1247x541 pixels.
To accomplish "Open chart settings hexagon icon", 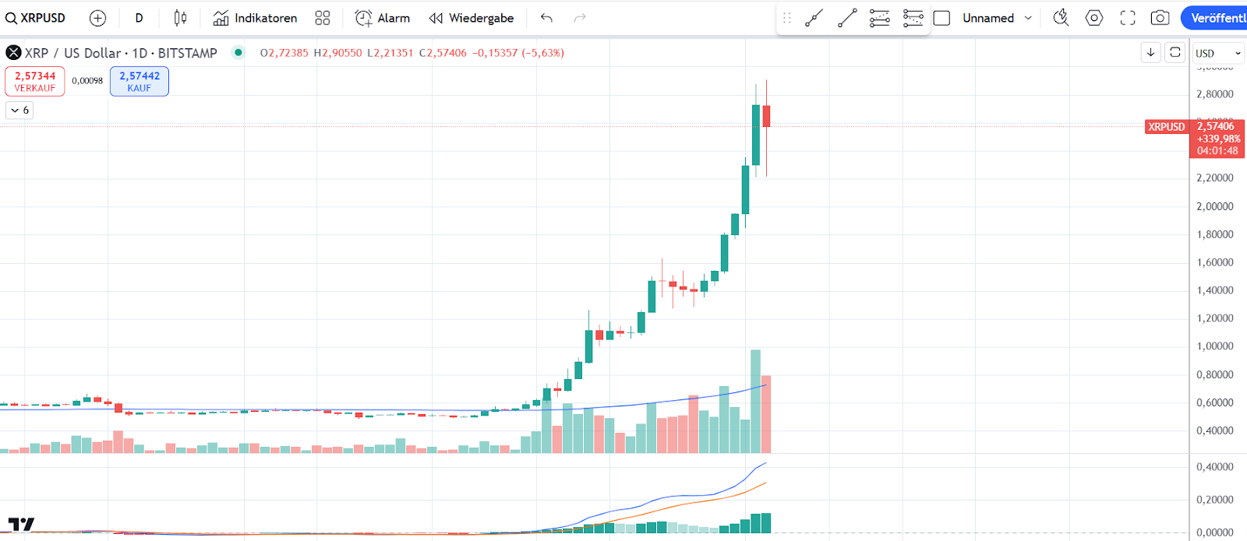I will point(1094,18).
